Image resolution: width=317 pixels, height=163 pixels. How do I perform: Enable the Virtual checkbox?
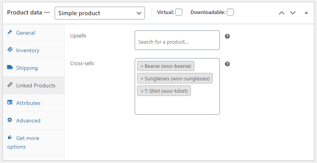pyautogui.click(x=179, y=12)
